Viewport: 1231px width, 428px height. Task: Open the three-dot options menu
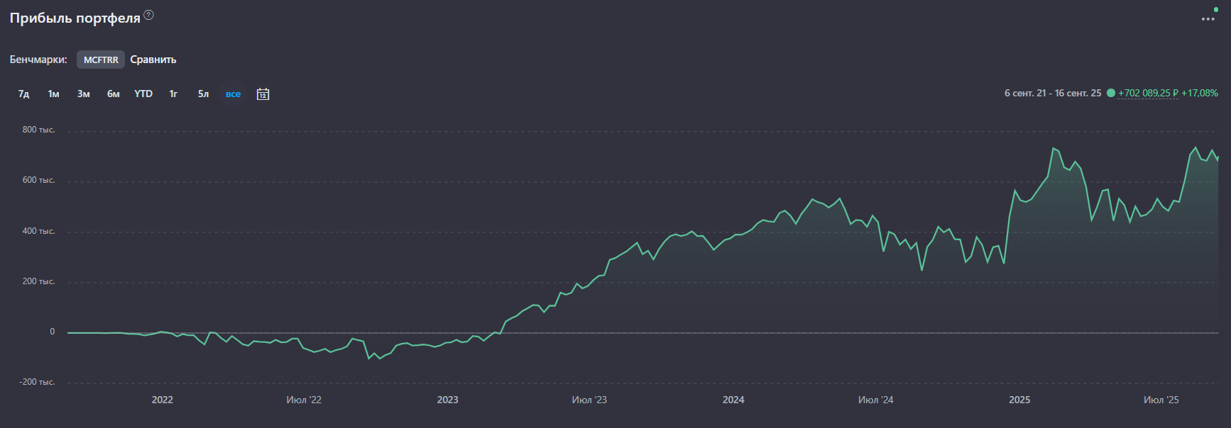click(1208, 19)
